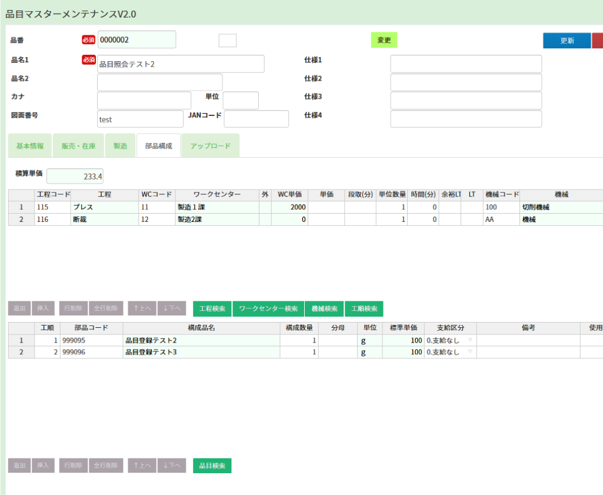Expand 支給区分 dropdown for part 999096

tap(469, 353)
